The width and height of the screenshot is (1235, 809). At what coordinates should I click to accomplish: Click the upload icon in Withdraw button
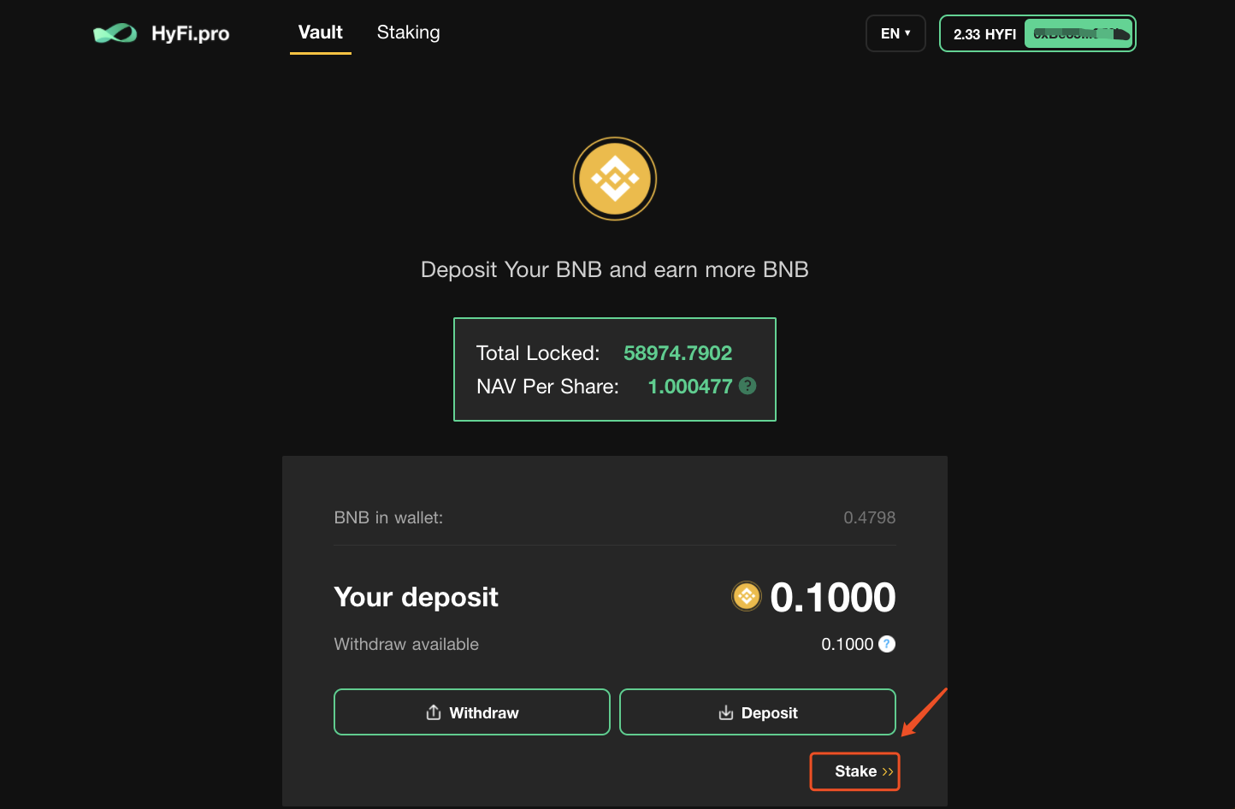(x=434, y=712)
